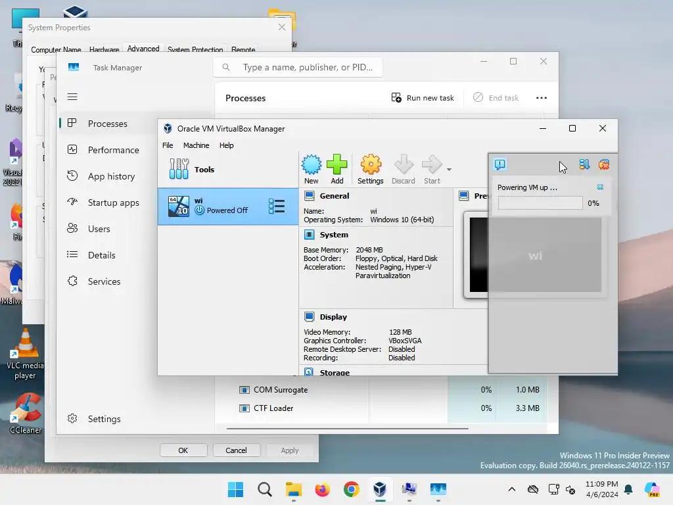Select the wi Powered Off VM entry
The height and width of the screenshot is (505, 673).
tap(228, 206)
